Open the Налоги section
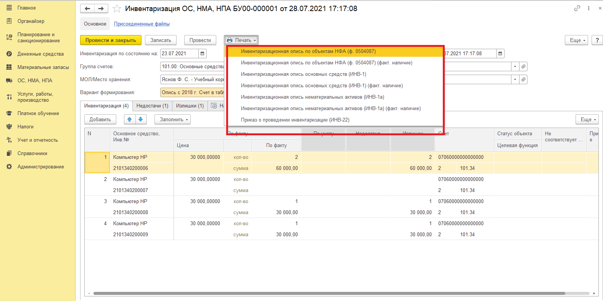This screenshot has width=603, height=301. click(26, 126)
